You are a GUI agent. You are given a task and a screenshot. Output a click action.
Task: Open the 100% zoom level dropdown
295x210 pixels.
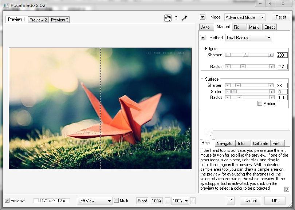(x=180, y=201)
